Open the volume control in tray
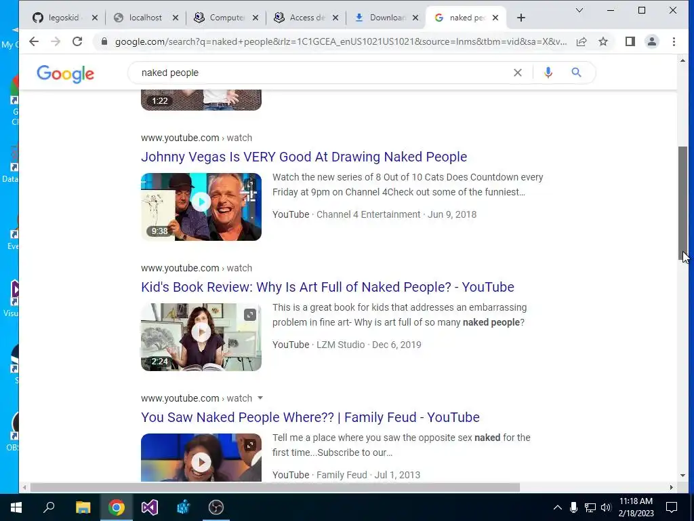Image resolution: width=694 pixels, height=521 pixels. coord(606,507)
